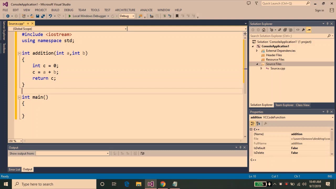The image size is (336, 189).
Task: Select the Resource Files folder
Action: 275,60
